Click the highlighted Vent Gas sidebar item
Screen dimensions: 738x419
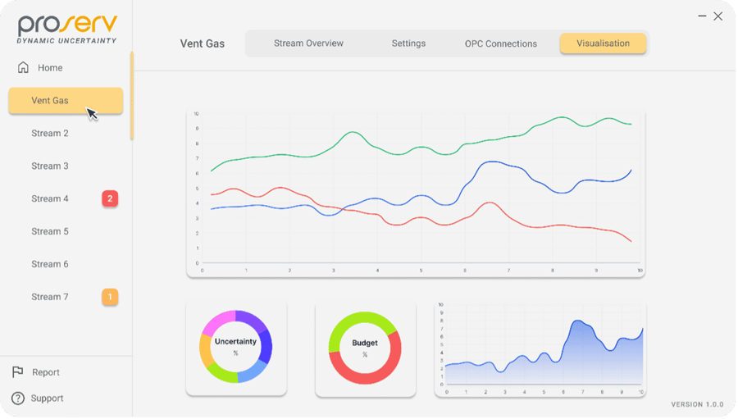click(x=66, y=101)
